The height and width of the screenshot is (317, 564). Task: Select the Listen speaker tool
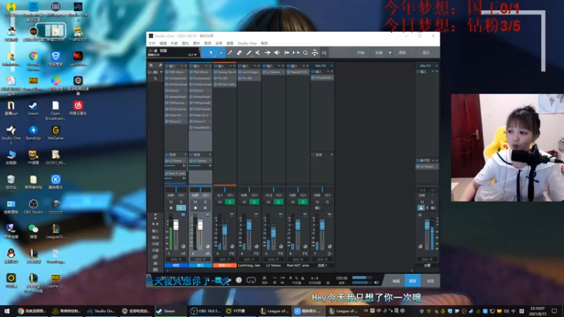[x=277, y=52]
